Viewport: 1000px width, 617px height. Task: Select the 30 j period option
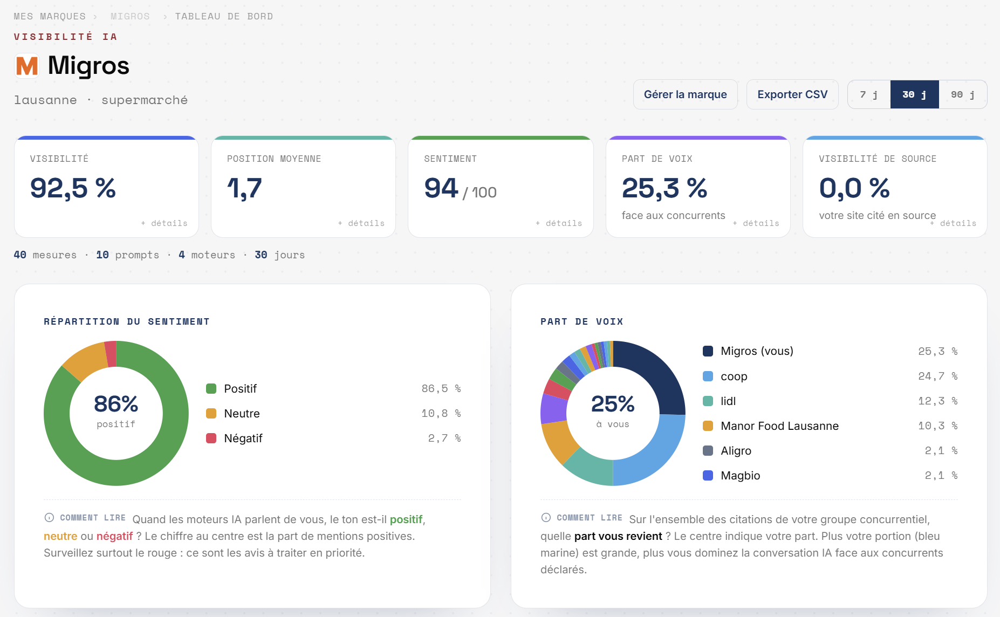pyautogui.click(x=915, y=94)
